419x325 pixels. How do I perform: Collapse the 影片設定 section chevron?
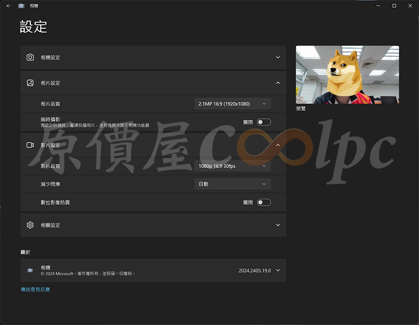(x=278, y=145)
